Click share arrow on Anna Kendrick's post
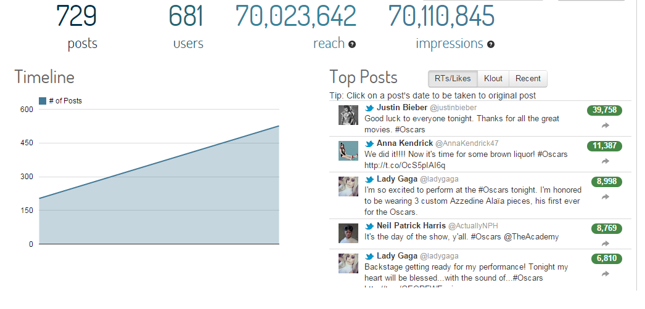The height and width of the screenshot is (309, 645). click(x=606, y=161)
